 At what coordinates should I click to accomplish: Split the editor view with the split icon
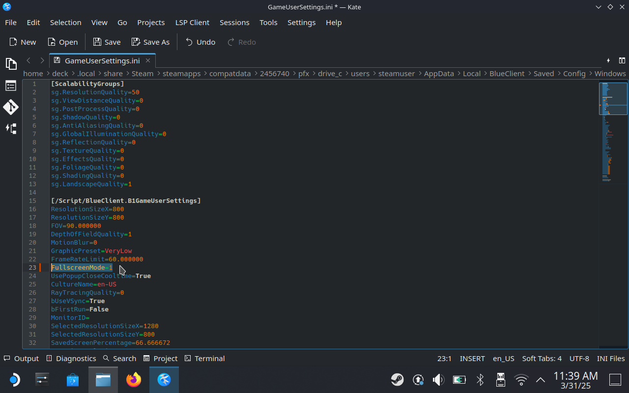coord(622,60)
